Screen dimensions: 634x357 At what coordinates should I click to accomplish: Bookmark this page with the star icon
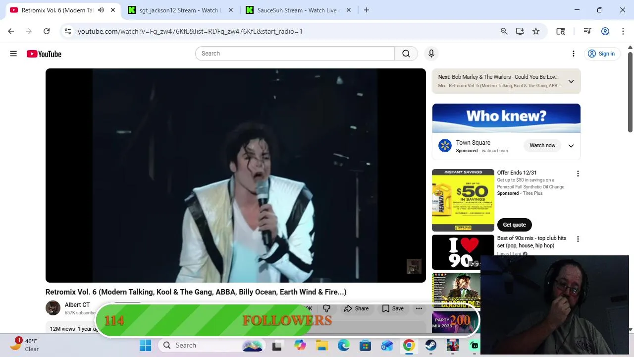click(536, 31)
